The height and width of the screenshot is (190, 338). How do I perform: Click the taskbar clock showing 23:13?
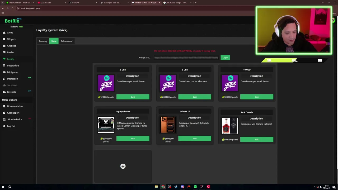[x=327, y=187]
